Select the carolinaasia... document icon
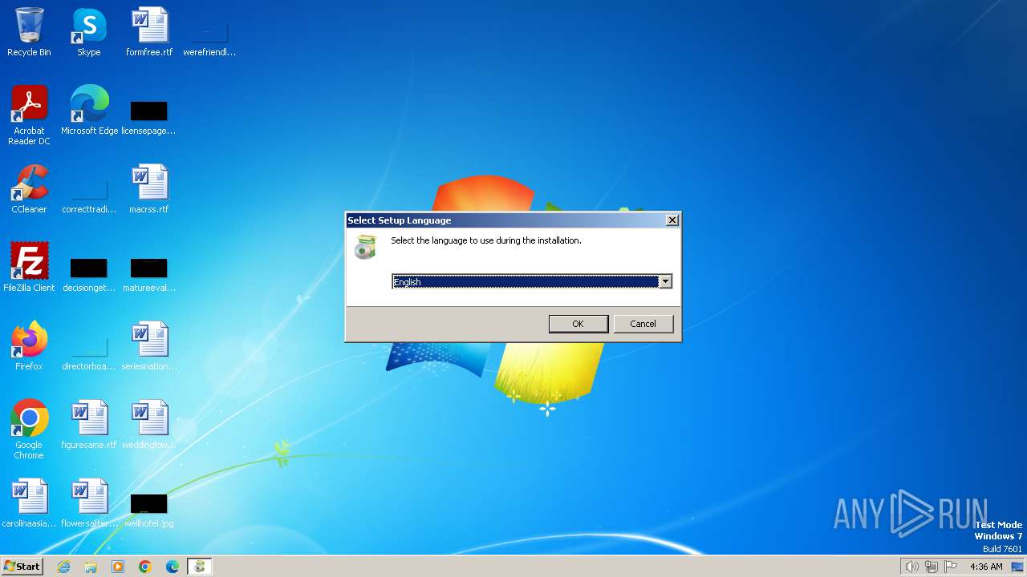 point(29,503)
